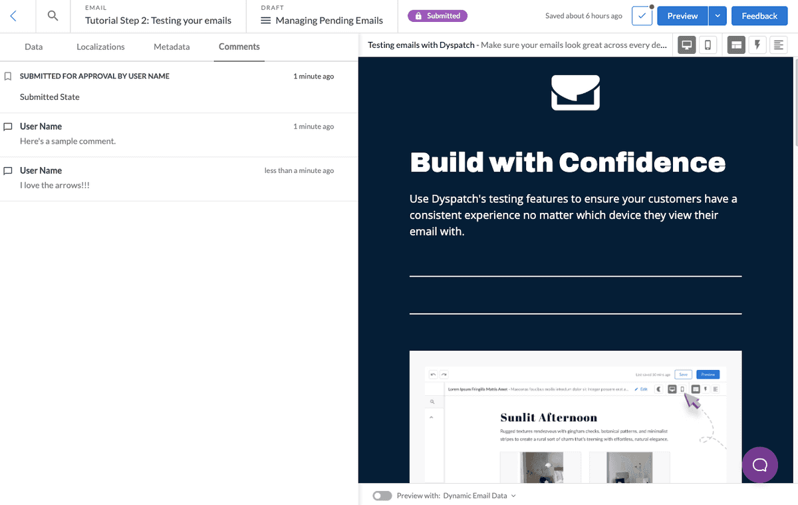Click the tutorial screenshot image in email
798x505 pixels.
575,417
